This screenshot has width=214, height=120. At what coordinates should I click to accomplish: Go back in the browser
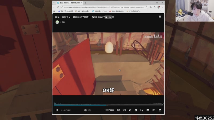[x=54, y=7]
